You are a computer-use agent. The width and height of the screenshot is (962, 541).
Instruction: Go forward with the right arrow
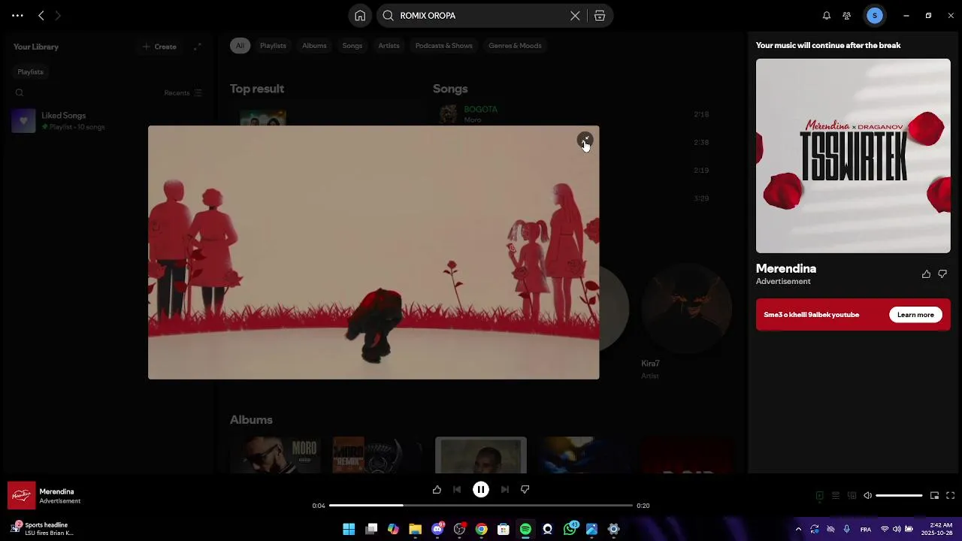coord(58,15)
